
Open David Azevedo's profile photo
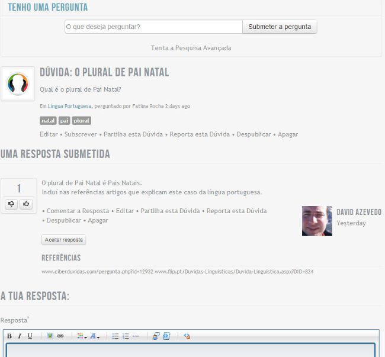click(x=317, y=221)
